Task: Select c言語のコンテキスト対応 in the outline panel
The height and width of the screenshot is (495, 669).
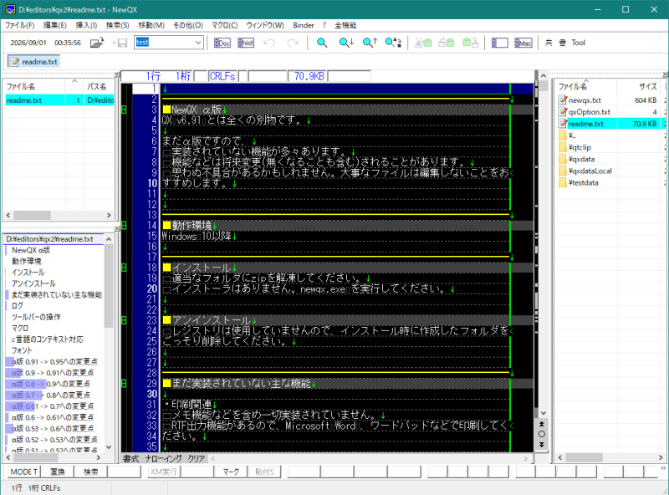Action: [x=48, y=339]
